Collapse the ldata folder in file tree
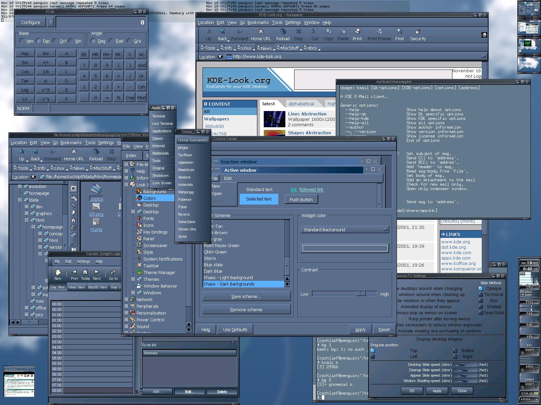The image size is (541, 405). pos(20,200)
